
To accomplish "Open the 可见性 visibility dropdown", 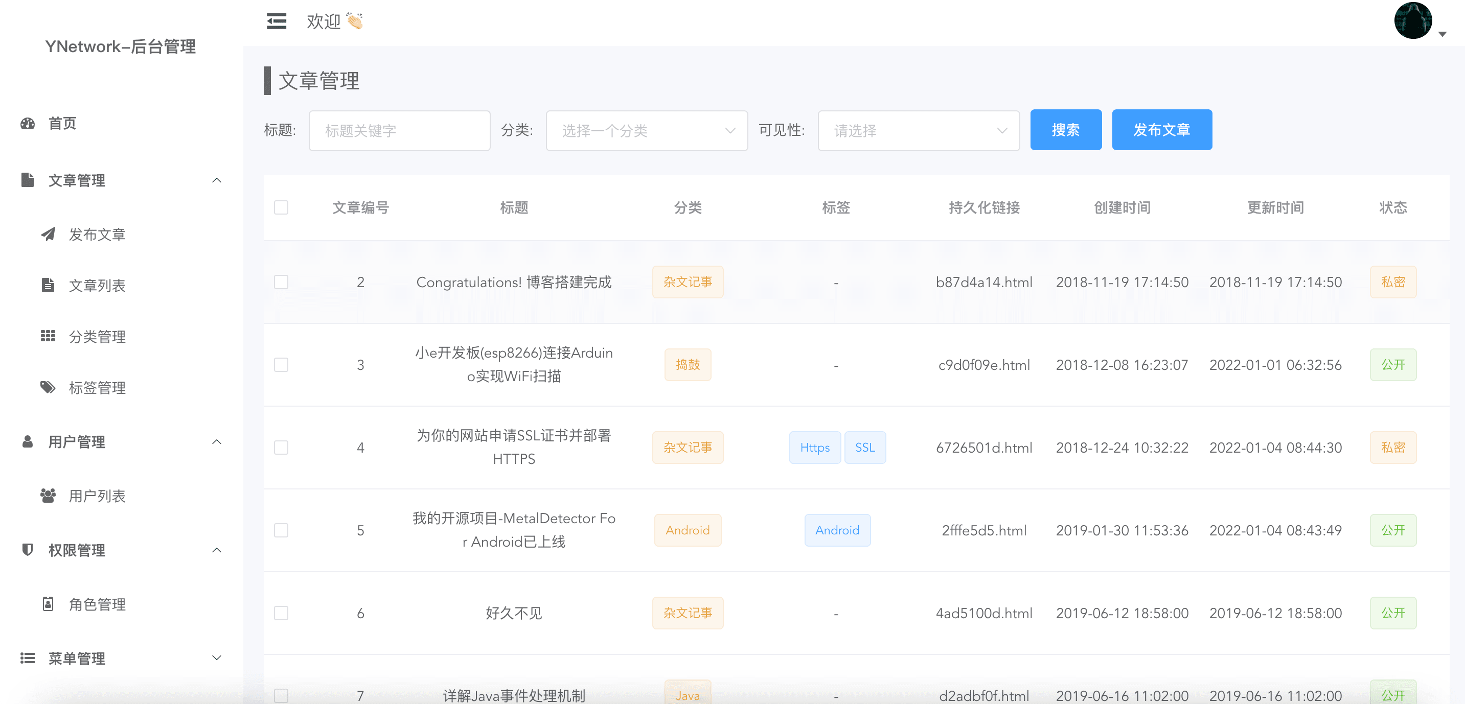I will point(919,131).
